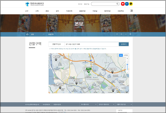The height and width of the screenshot is (113, 166).
Task: Open the 알림마당 menu
Action: pyautogui.click(x=82, y=11)
